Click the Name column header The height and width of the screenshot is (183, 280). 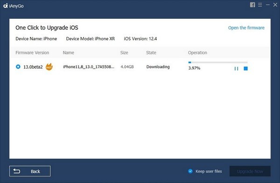[x=69, y=53]
